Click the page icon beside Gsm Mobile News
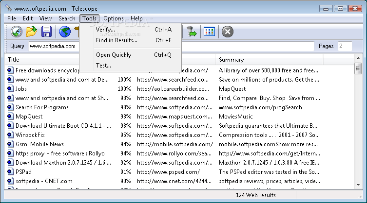The height and width of the screenshot is (203, 367). tap(10, 143)
